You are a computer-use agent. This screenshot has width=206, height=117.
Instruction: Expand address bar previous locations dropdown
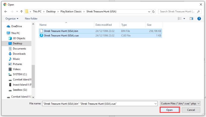tap(149, 12)
